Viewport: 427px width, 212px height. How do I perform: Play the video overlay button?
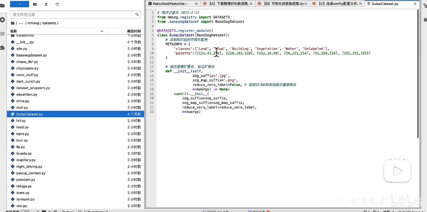click(x=397, y=171)
